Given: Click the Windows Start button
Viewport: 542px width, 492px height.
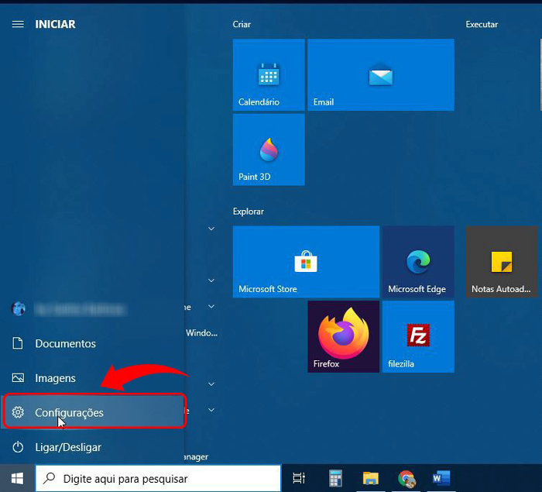Looking at the screenshot, I should pyautogui.click(x=17, y=479).
